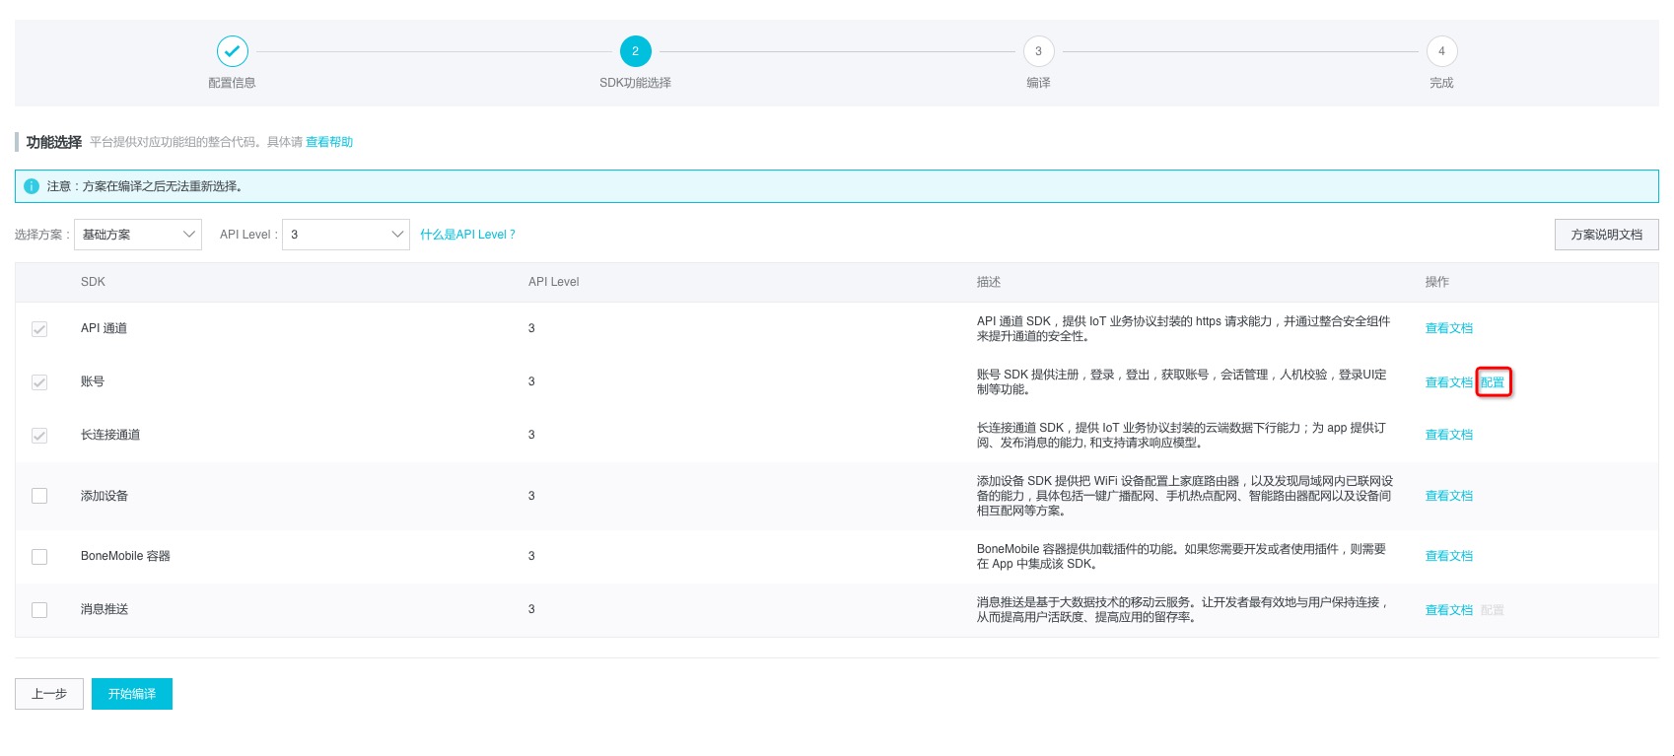Open the 方案说明文档 button
The height and width of the screenshot is (756, 1674).
click(1607, 235)
